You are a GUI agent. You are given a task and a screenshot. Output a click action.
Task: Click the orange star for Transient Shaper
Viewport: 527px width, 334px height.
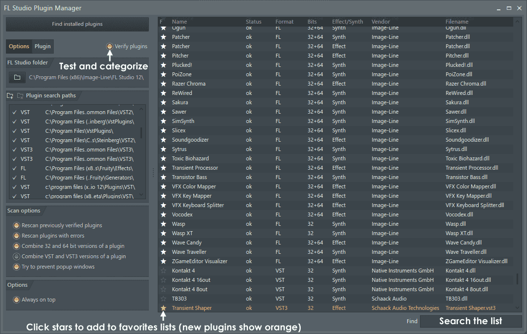pos(163,308)
